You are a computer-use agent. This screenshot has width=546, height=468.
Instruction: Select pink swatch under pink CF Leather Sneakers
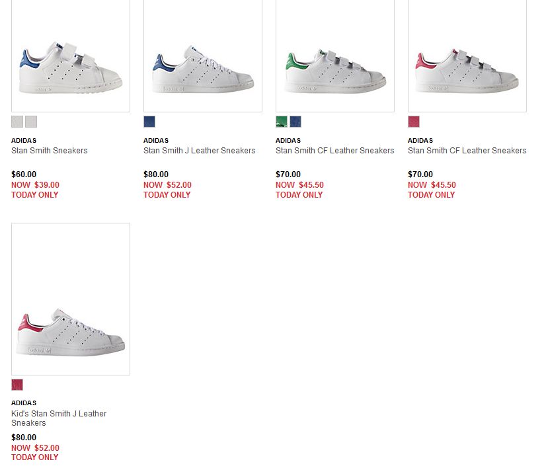(x=414, y=122)
